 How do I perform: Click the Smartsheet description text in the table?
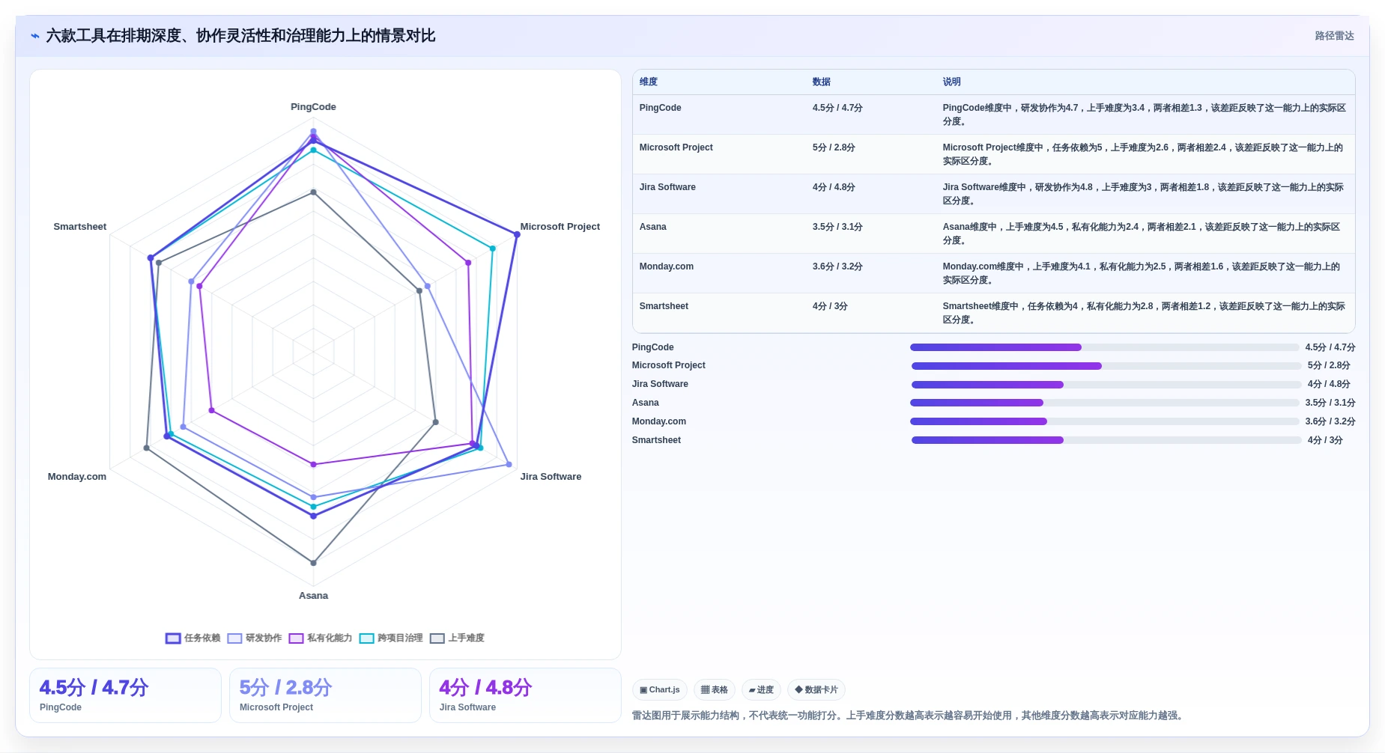(x=1144, y=313)
